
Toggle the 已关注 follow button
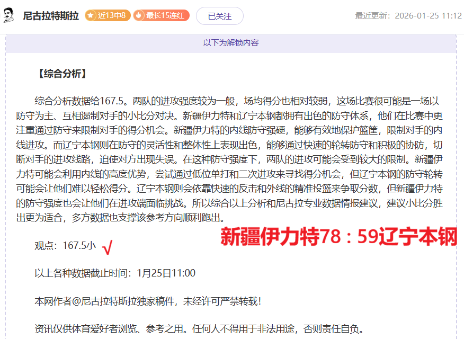tap(219, 16)
